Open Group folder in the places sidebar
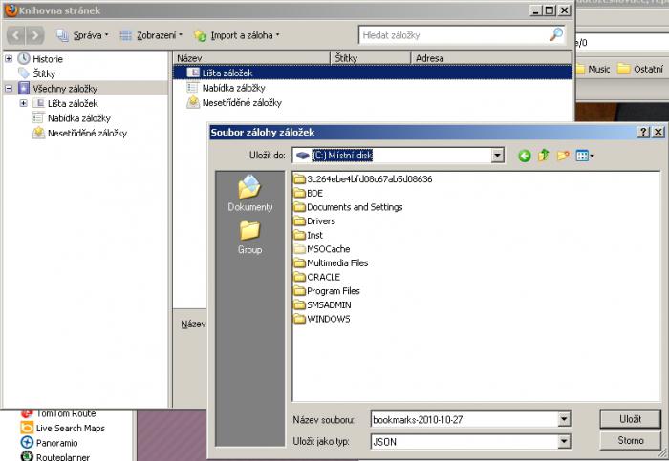669x461 pixels. click(249, 236)
